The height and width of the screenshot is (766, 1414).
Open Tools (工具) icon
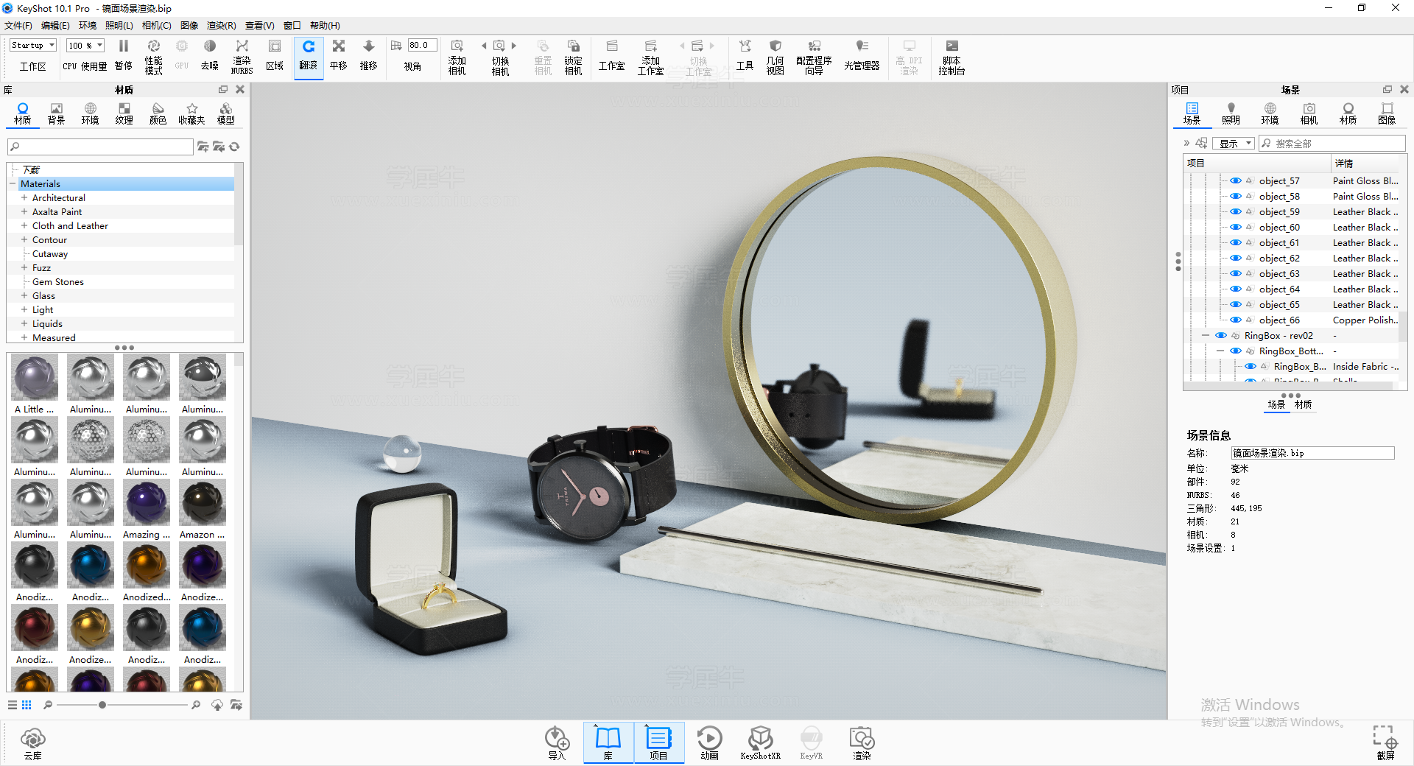[745, 55]
